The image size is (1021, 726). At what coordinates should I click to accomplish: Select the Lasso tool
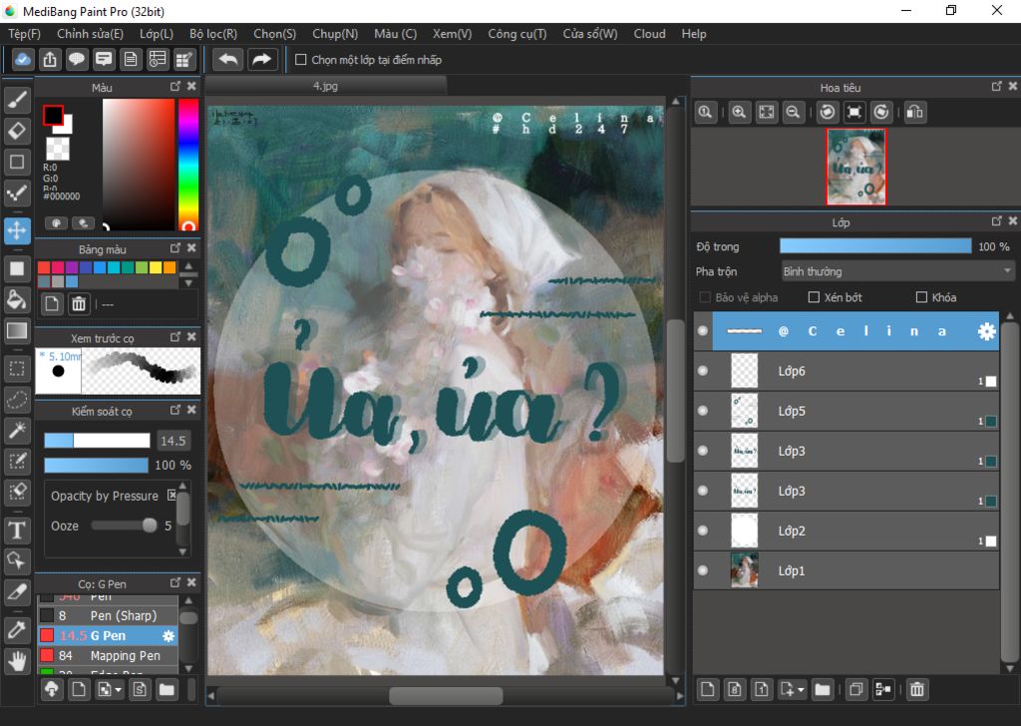(x=17, y=399)
